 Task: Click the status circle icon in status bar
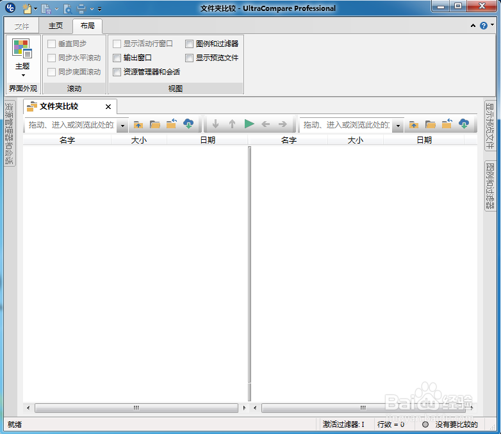point(425,425)
